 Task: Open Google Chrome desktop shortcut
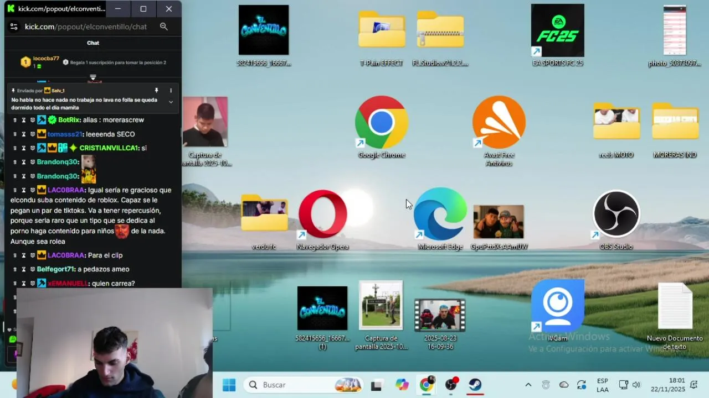(x=382, y=127)
